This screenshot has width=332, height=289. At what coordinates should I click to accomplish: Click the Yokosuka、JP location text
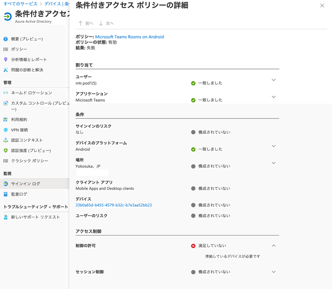point(88,166)
